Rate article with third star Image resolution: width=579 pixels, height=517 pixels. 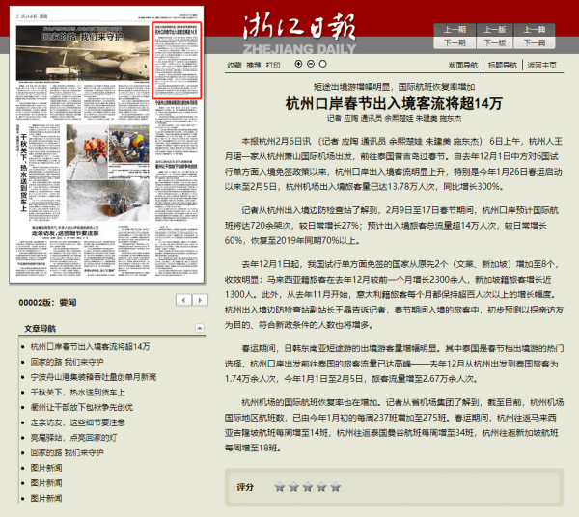tap(308, 487)
